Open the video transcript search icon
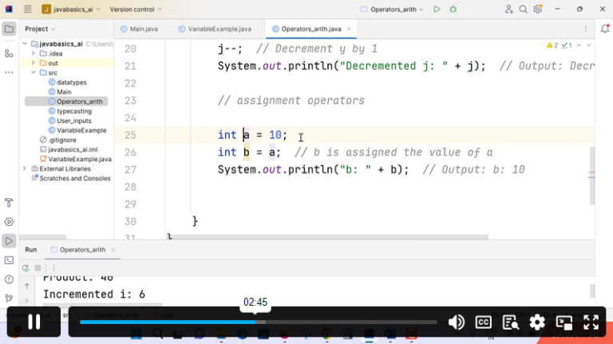 click(511, 322)
